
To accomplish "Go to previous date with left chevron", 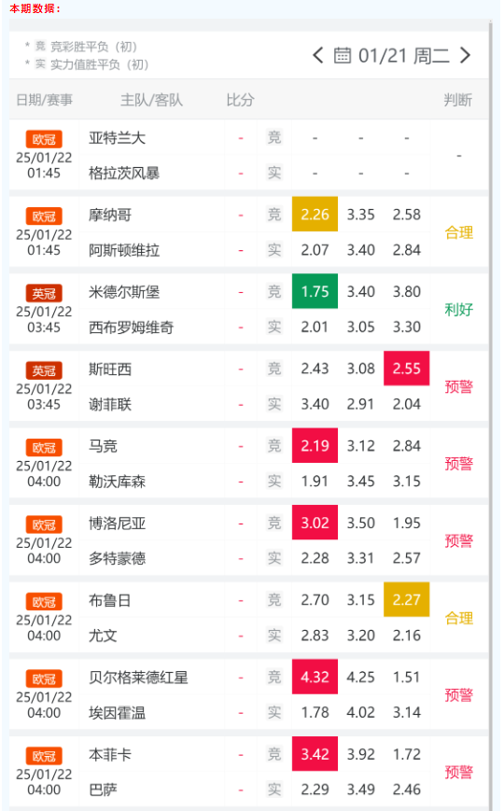I will (317, 55).
